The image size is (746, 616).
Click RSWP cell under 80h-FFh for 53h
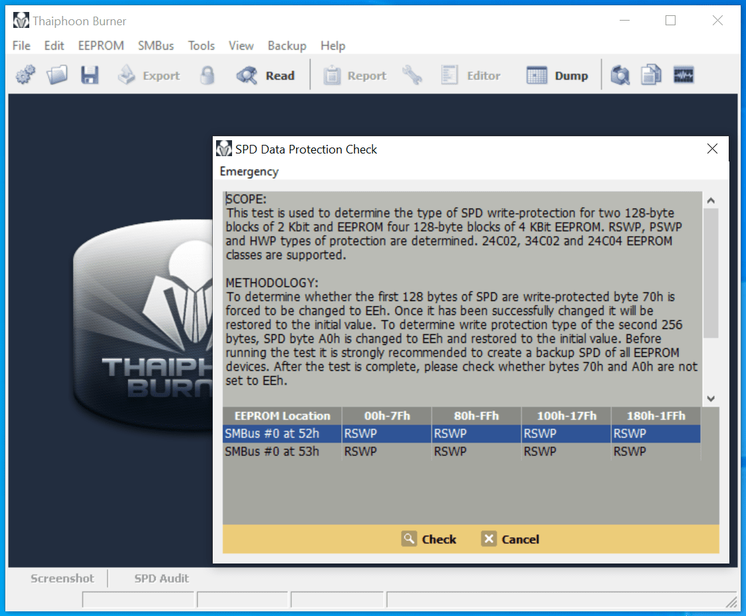point(476,451)
